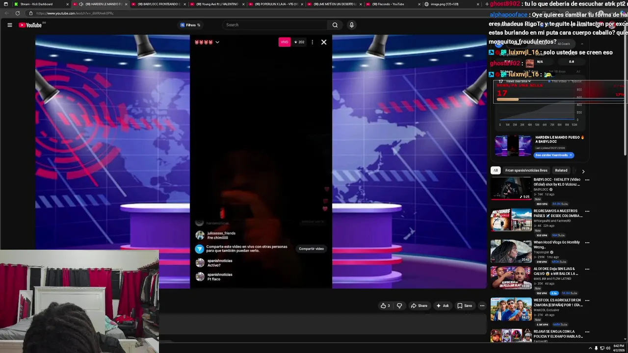The height and width of the screenshot is (353, 628).
Task: Open menu for RDJAVI SE ENOJA video
Action: click(587, 332)
